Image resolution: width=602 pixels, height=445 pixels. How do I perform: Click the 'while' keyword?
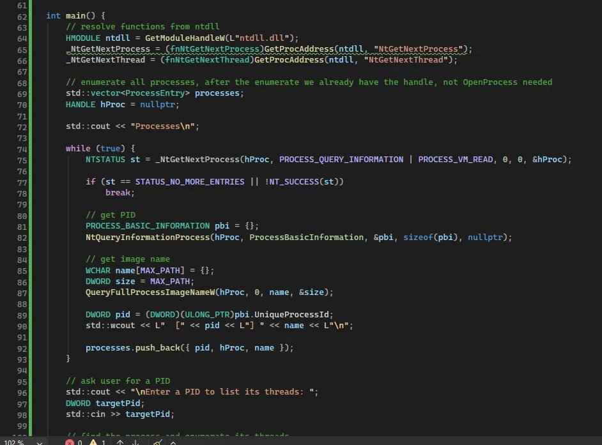tap(78, 149)
